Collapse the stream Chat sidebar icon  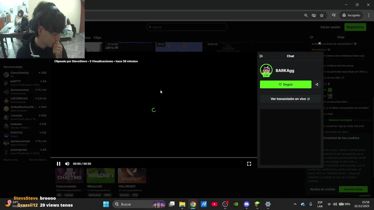tap(311, 37)
